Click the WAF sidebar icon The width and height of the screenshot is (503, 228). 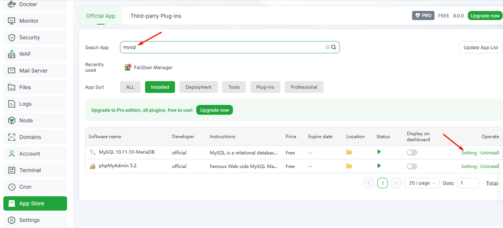click(x=12, y=54)
